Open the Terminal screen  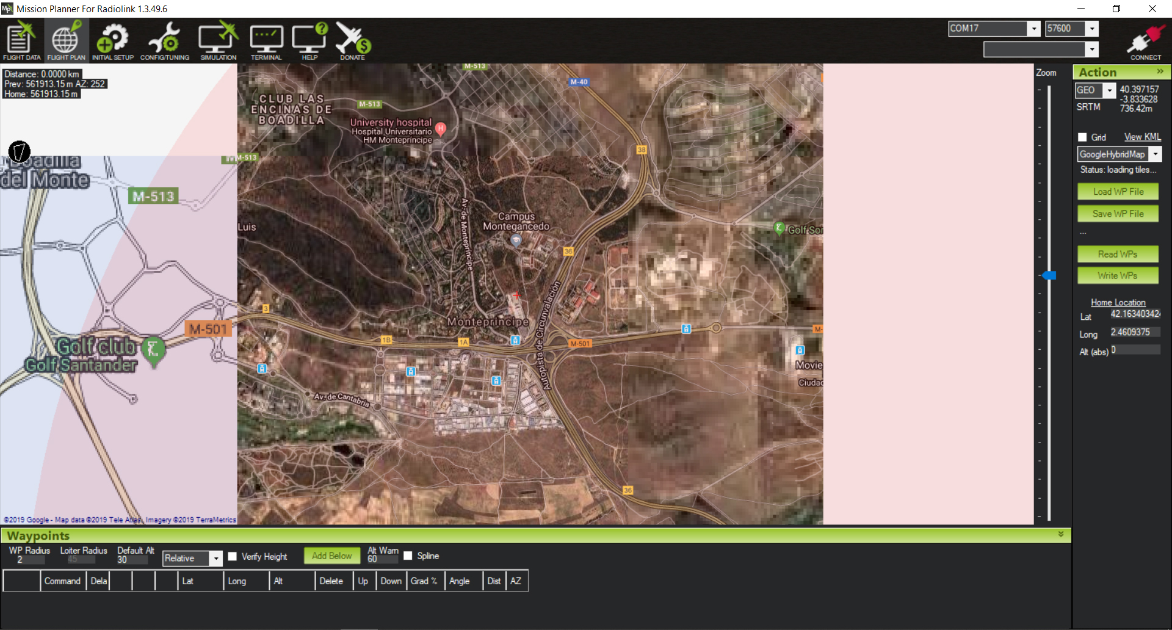tap(266, 40)
